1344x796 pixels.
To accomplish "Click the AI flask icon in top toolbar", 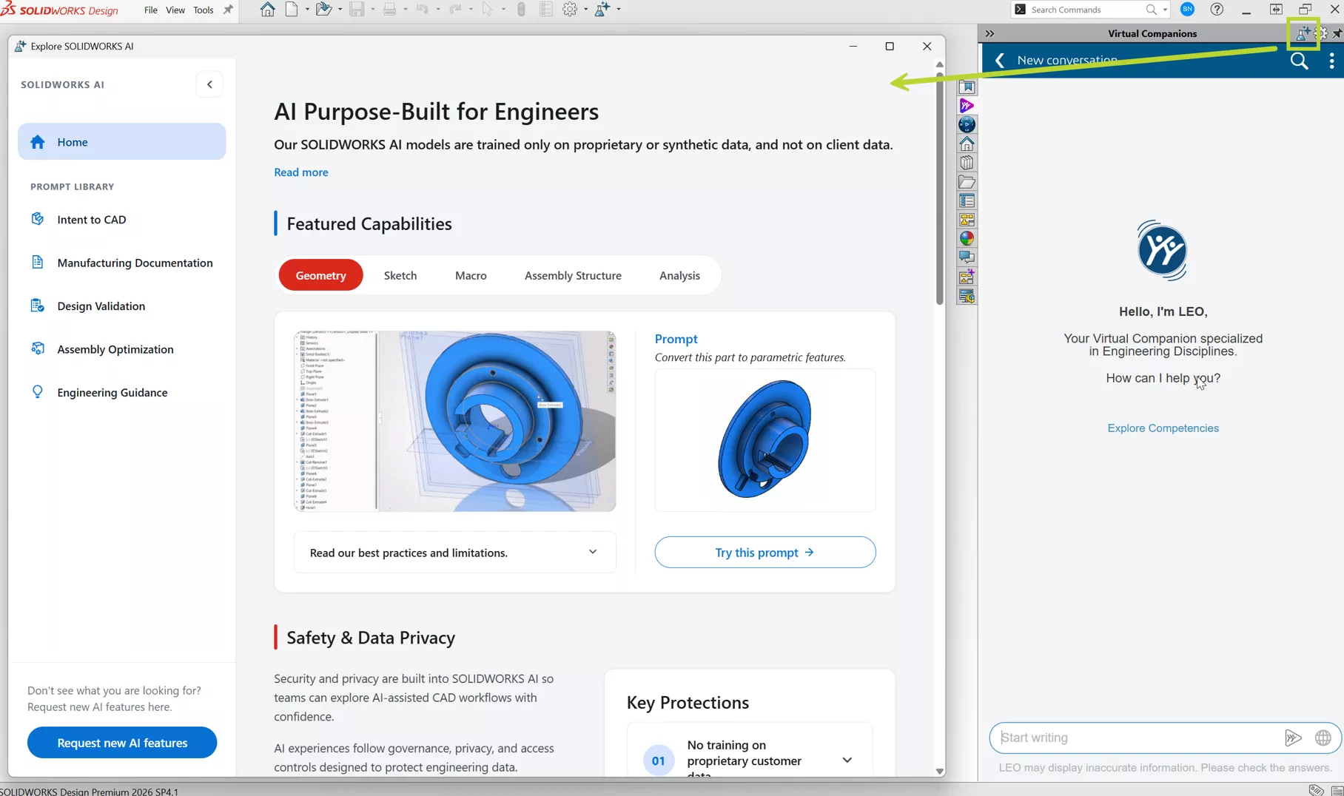I will click(x=602, y=10).
